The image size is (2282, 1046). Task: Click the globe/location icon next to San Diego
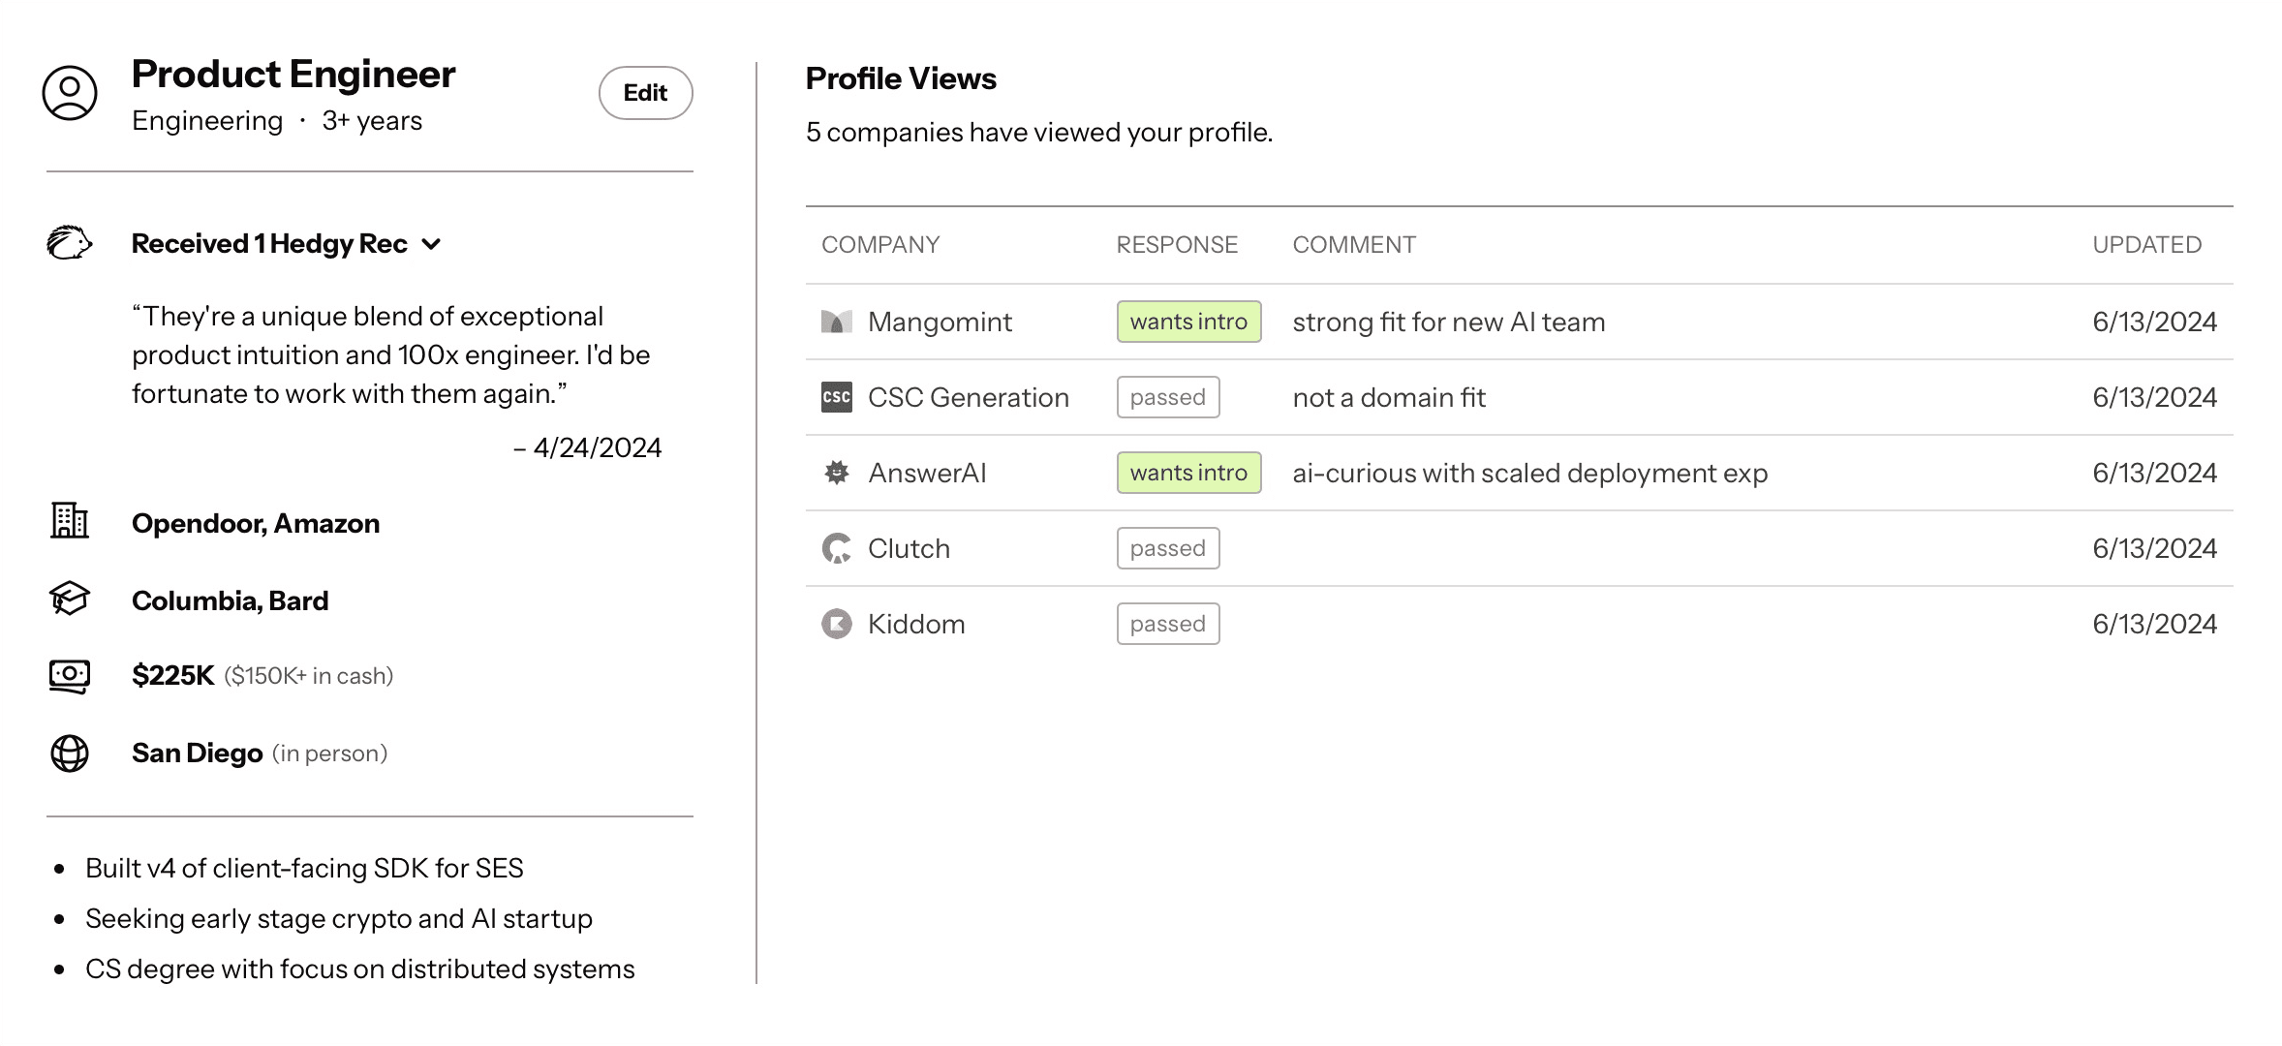click(70, 753)
